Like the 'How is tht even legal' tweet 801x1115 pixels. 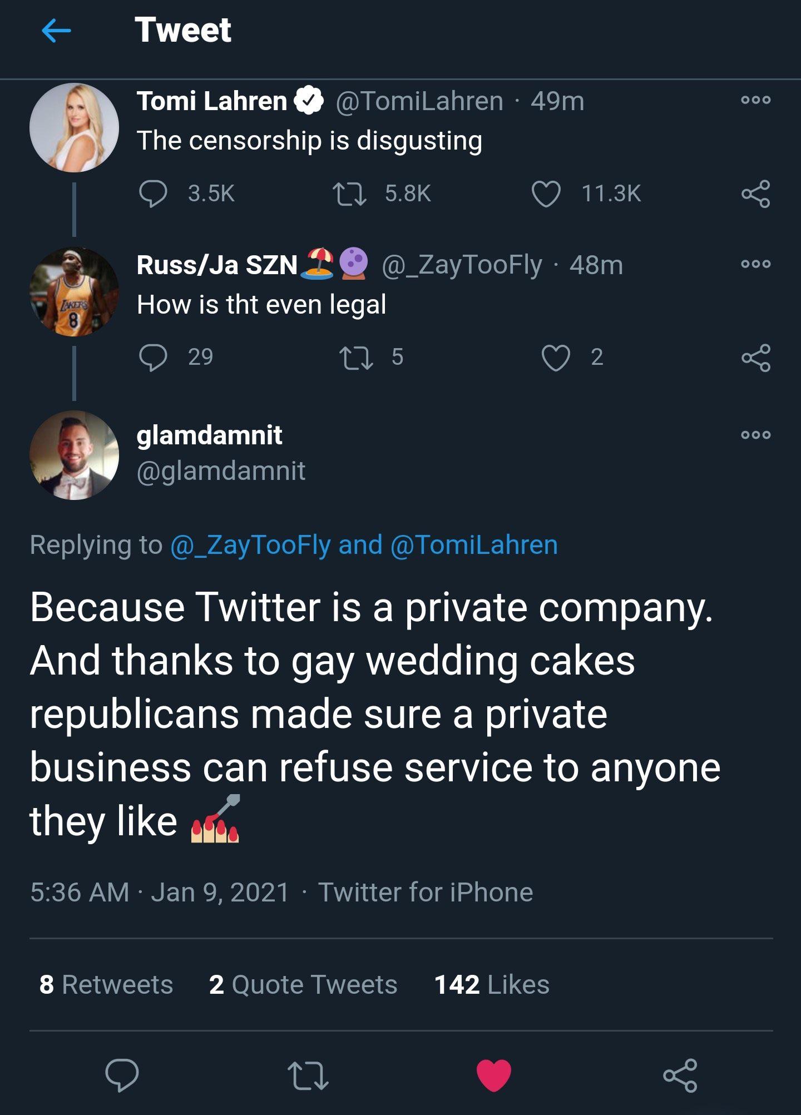(x=556, y=358)
